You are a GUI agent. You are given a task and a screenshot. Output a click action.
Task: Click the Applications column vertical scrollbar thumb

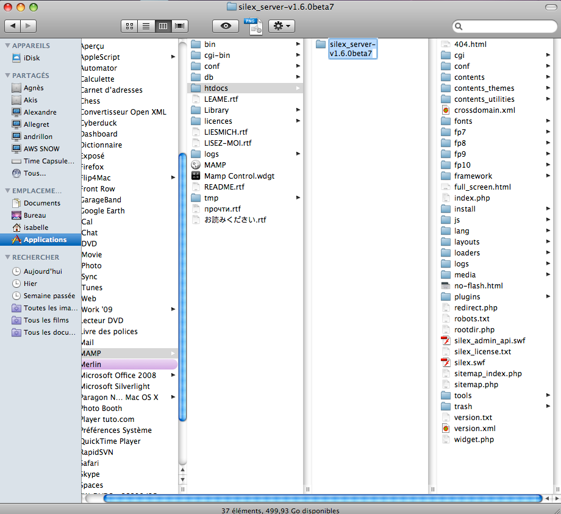[182, 287]
